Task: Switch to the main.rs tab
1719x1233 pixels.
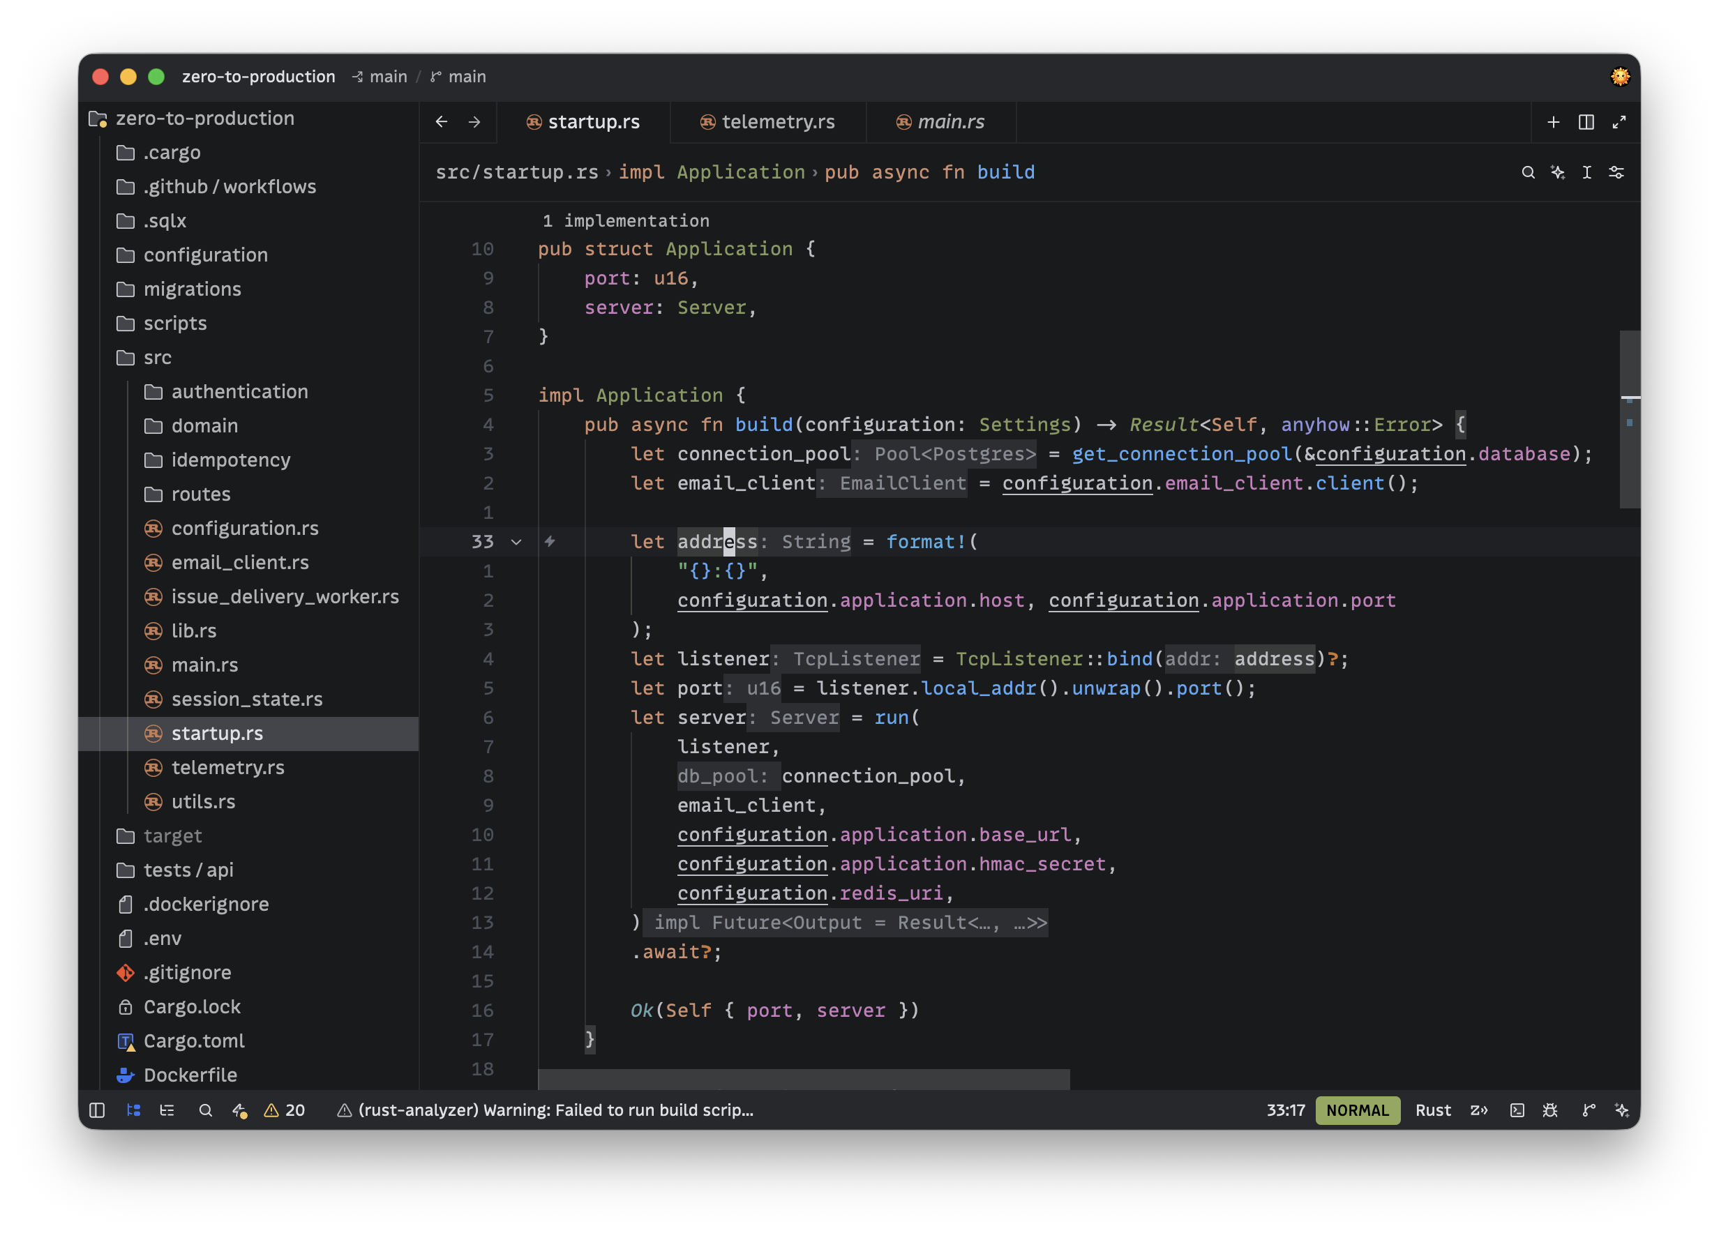Action: tap(940, 122)
